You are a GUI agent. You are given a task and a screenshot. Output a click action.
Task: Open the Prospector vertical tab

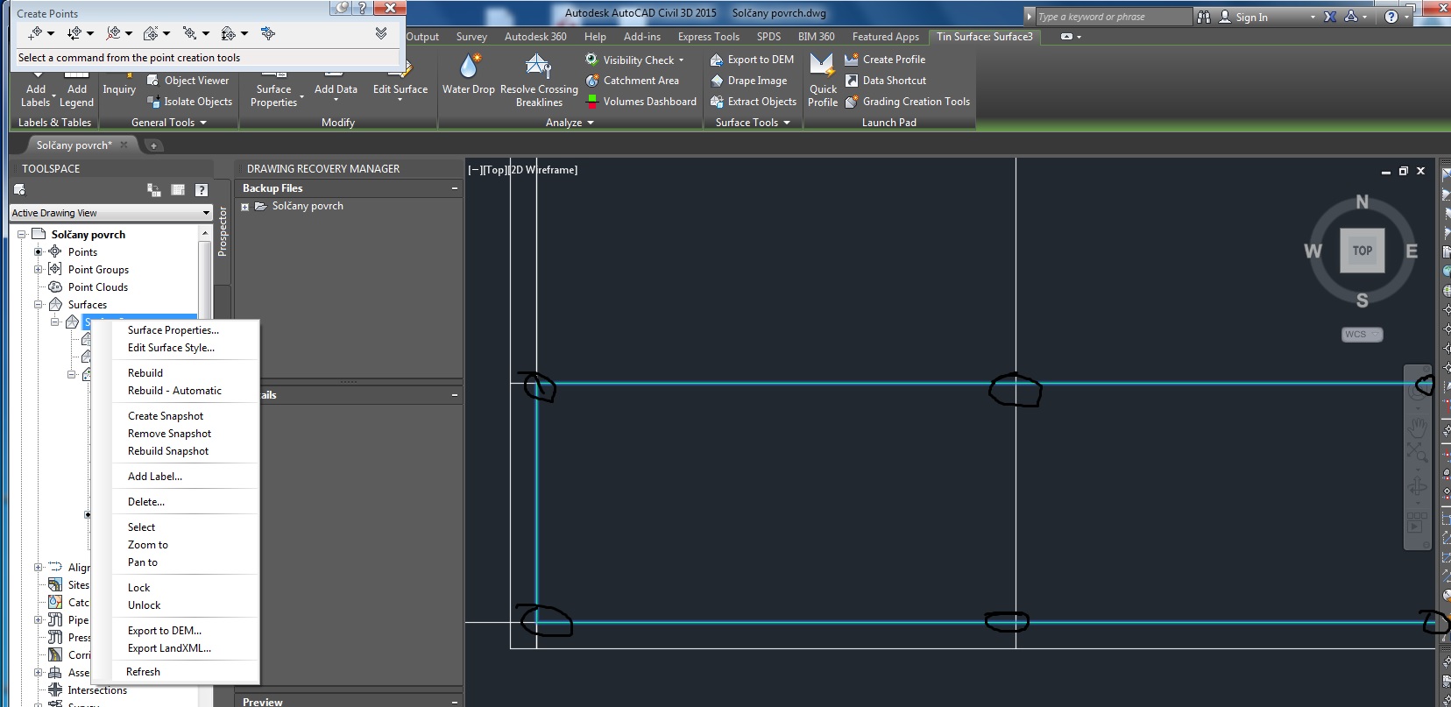click(x=222, y=231)
